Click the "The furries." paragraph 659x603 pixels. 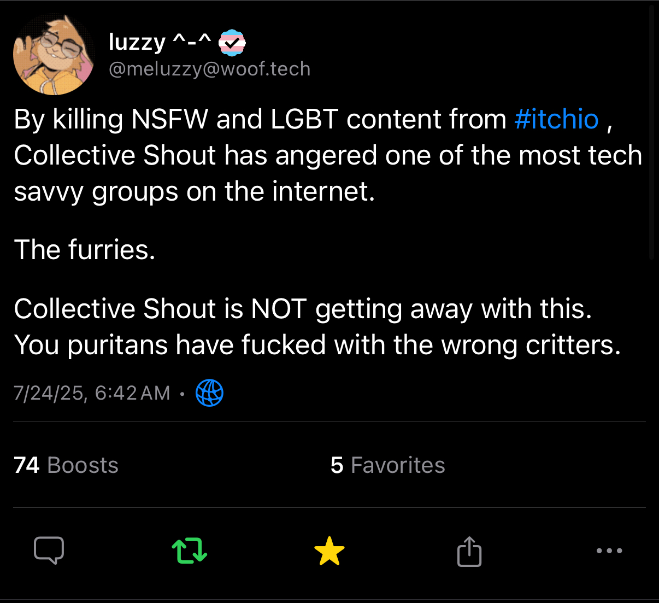(85, 250)
